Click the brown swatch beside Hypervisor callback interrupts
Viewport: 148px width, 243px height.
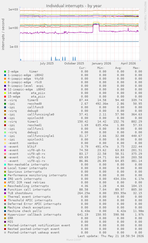coord(5,215)
